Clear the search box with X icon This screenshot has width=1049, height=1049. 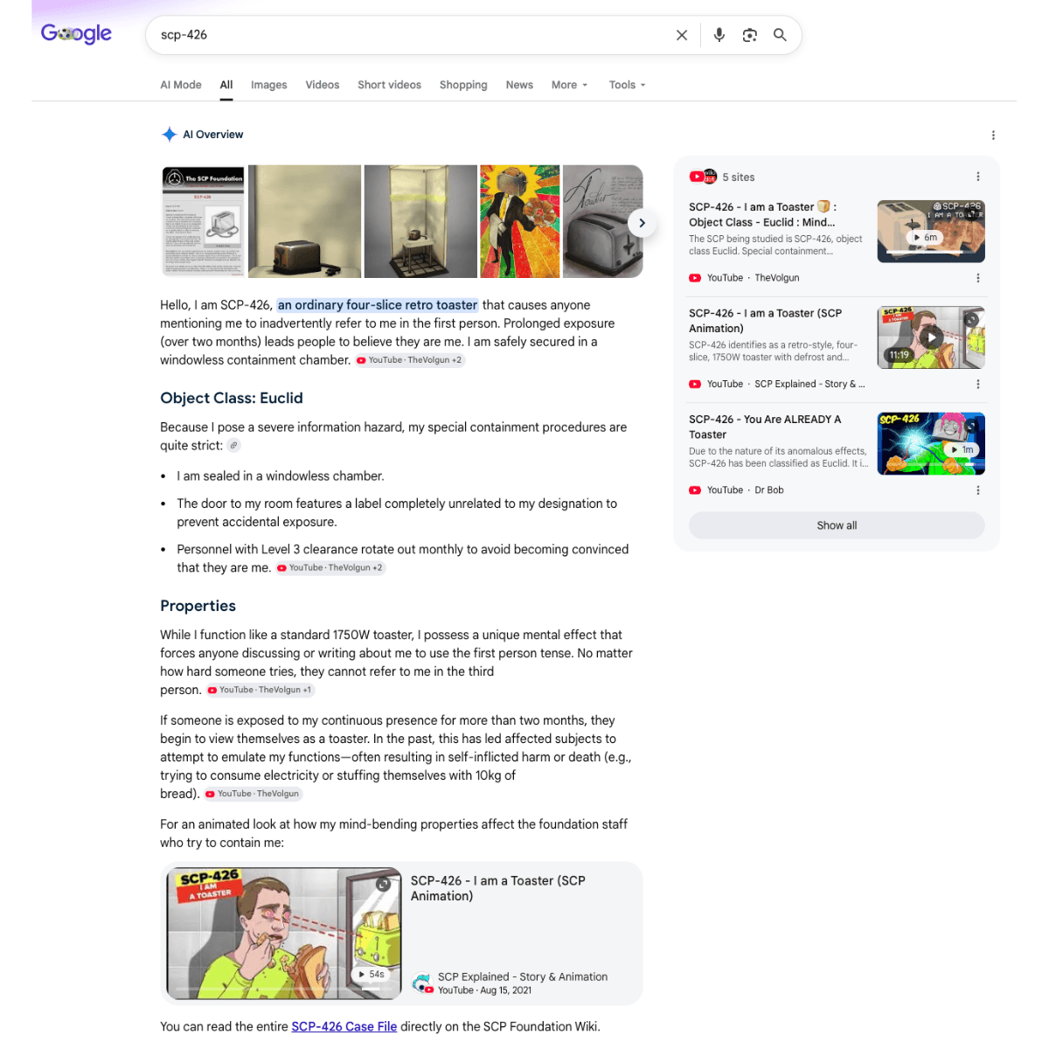(x=682, y=35)
